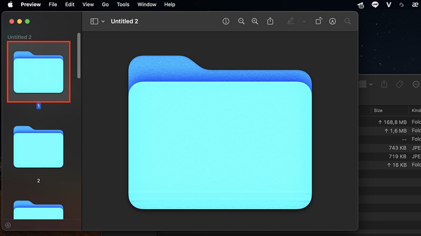Show the Inspector info panel
Viewport: 421px width, 236px height.
point(226,22)
